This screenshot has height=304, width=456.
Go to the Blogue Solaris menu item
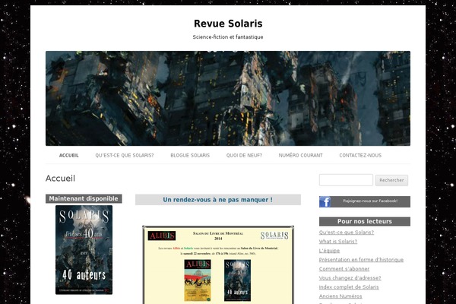190,155
